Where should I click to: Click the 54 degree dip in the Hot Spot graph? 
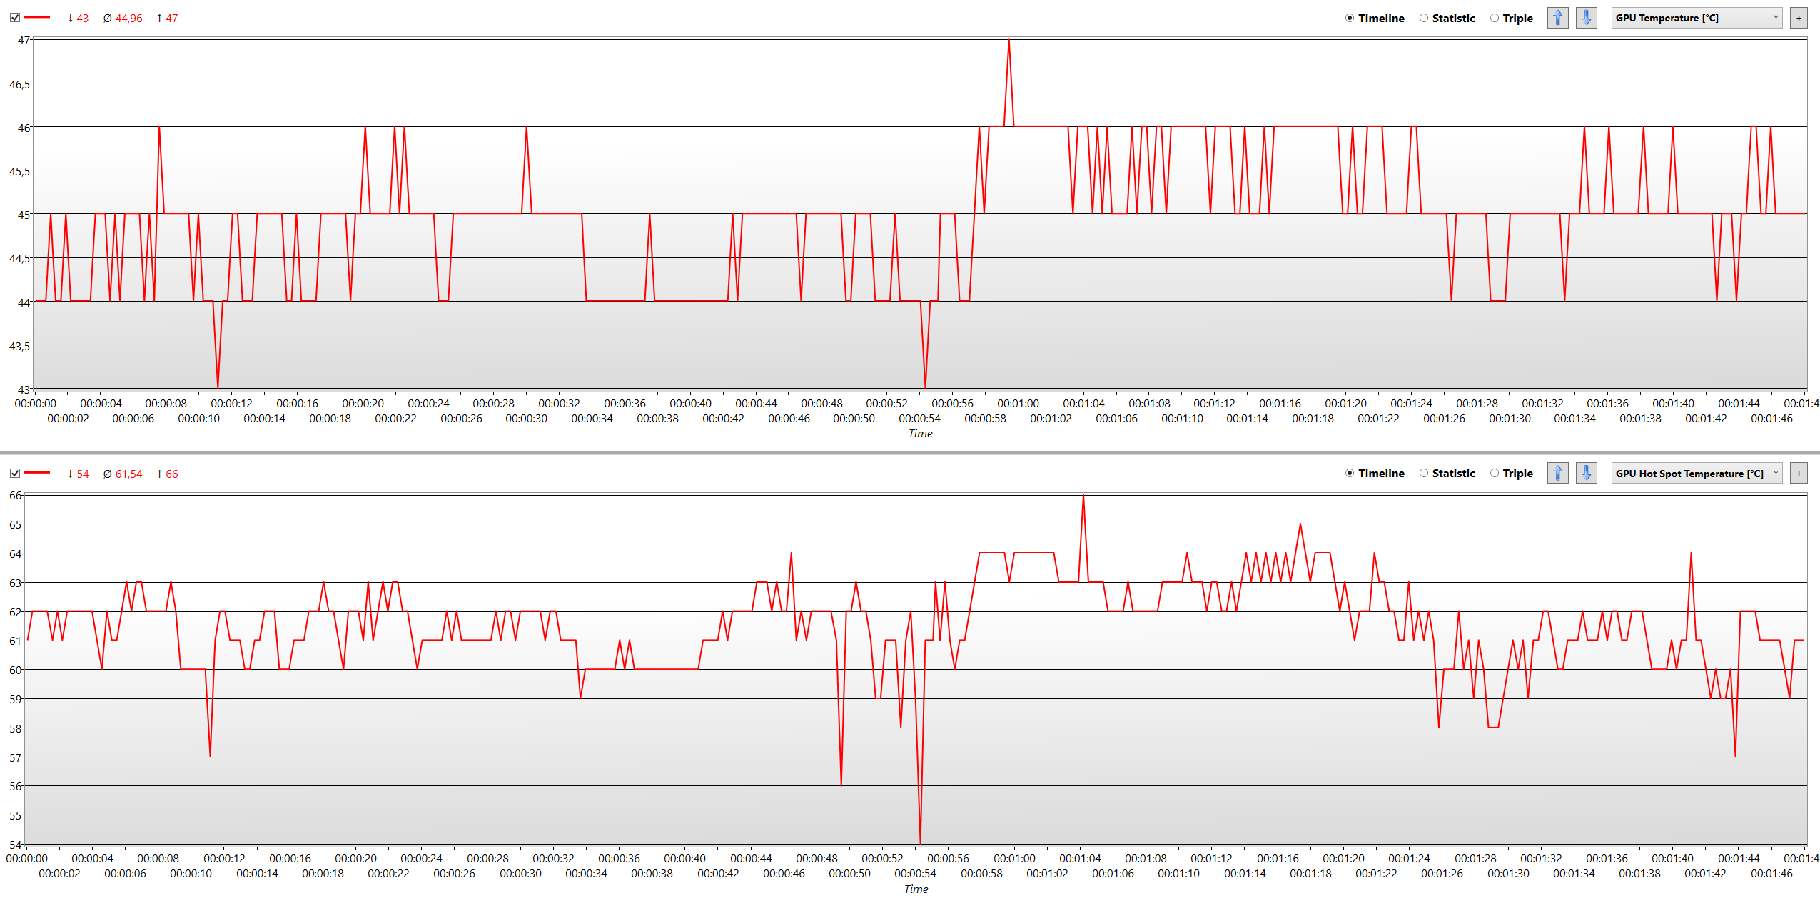pyautogui.click(x=920, y=841)
